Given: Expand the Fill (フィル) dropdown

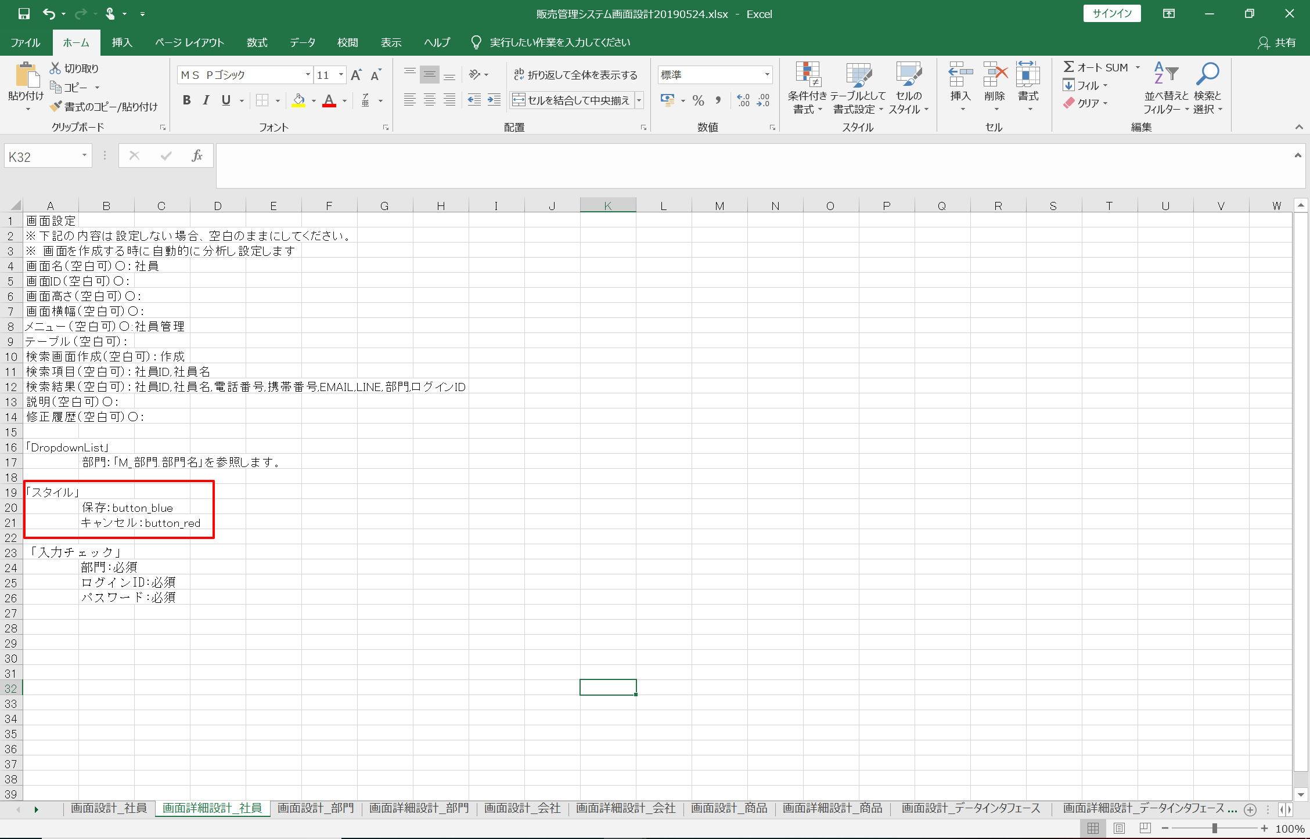Looking at the screenshot, I should tap(1105, 86).
